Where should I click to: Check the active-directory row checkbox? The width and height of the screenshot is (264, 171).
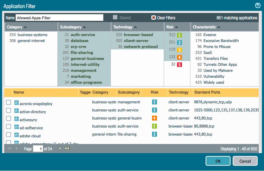point(8,110)
